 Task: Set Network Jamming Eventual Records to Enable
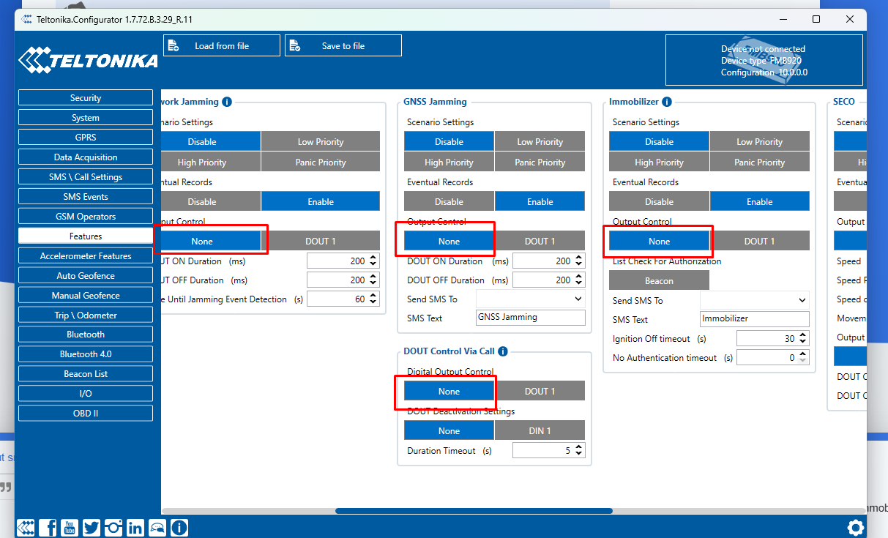tap(321, 202)
